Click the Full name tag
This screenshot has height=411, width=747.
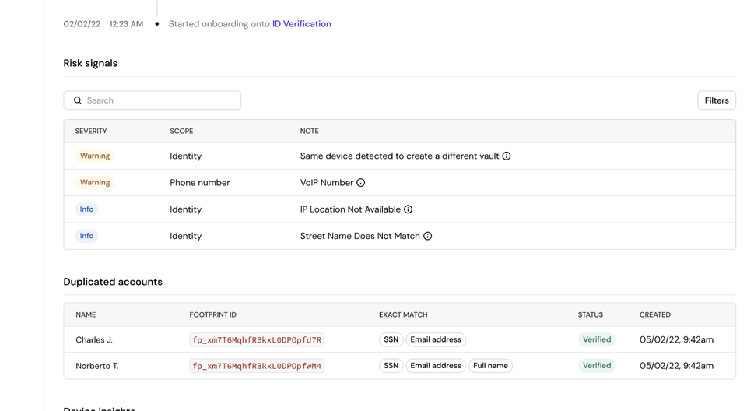490,366
